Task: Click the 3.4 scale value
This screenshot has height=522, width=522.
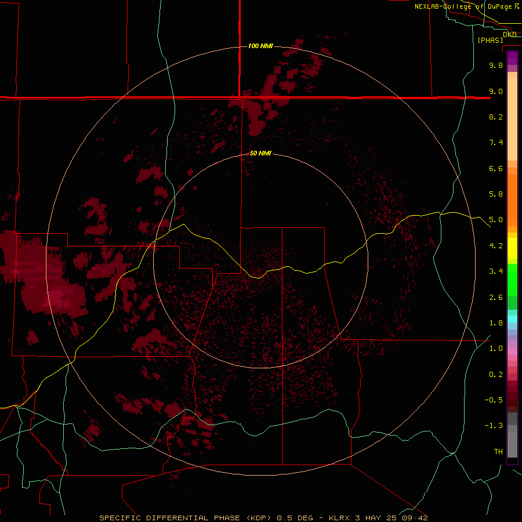Action: pyautogui.click(x=496, y=271)
